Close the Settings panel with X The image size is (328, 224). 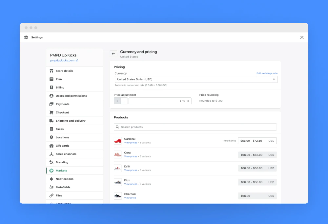click(302, 37)
